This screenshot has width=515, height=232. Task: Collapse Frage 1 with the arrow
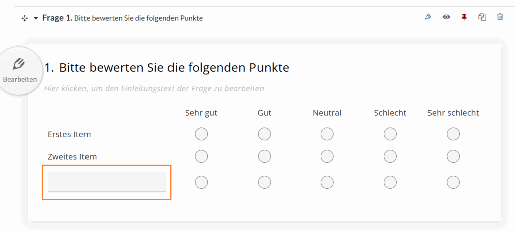click(36, 18)
